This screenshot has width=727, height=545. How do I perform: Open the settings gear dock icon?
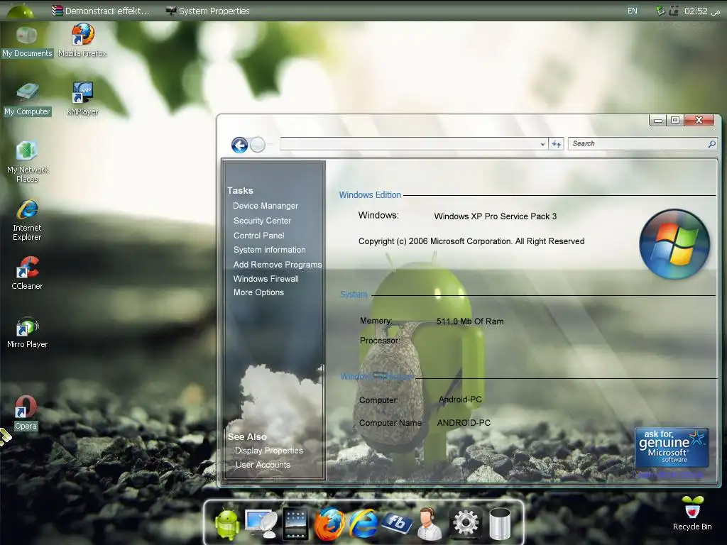tap(466, 523)
